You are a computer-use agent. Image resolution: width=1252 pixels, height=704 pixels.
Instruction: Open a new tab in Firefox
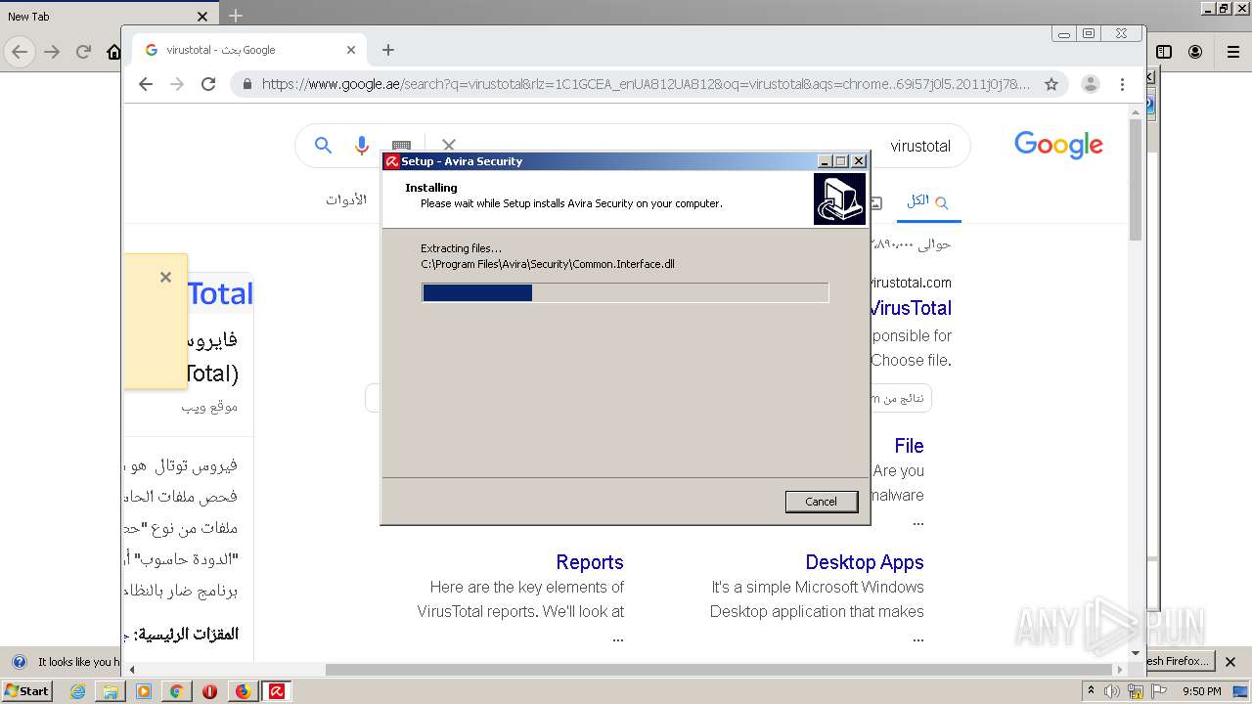click(x=236, y=16)
